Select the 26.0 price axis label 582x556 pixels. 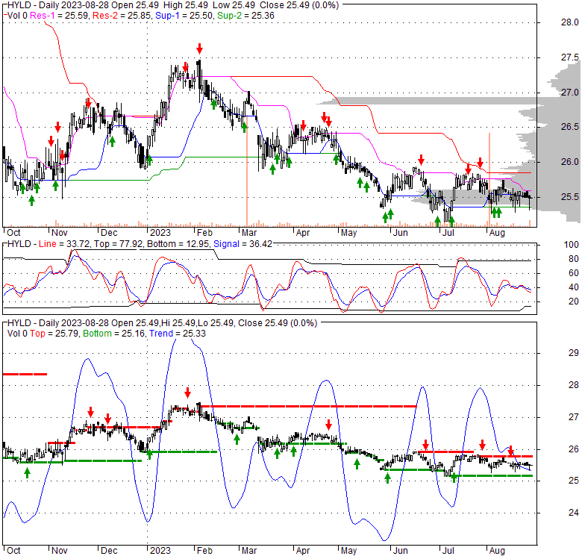(569, 162)
